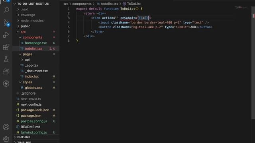Click the components breadcrumb segment
The height and width of the screenshot is (143, 255).
(x=82, y=4)
